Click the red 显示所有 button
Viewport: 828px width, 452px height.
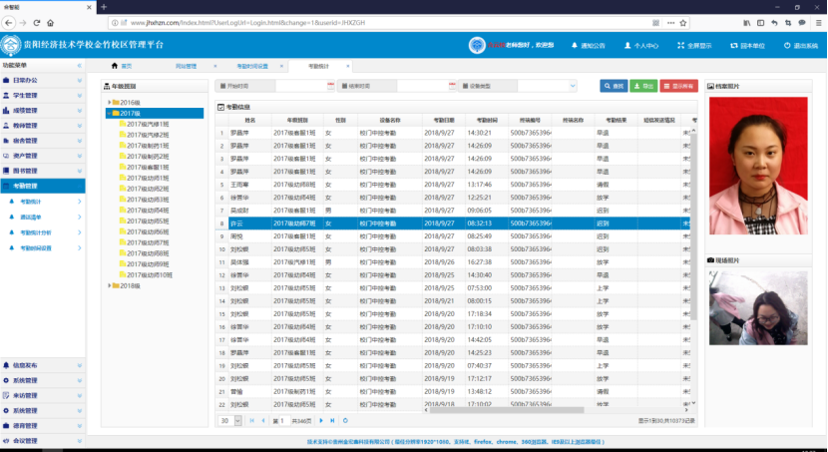(678, 86)
